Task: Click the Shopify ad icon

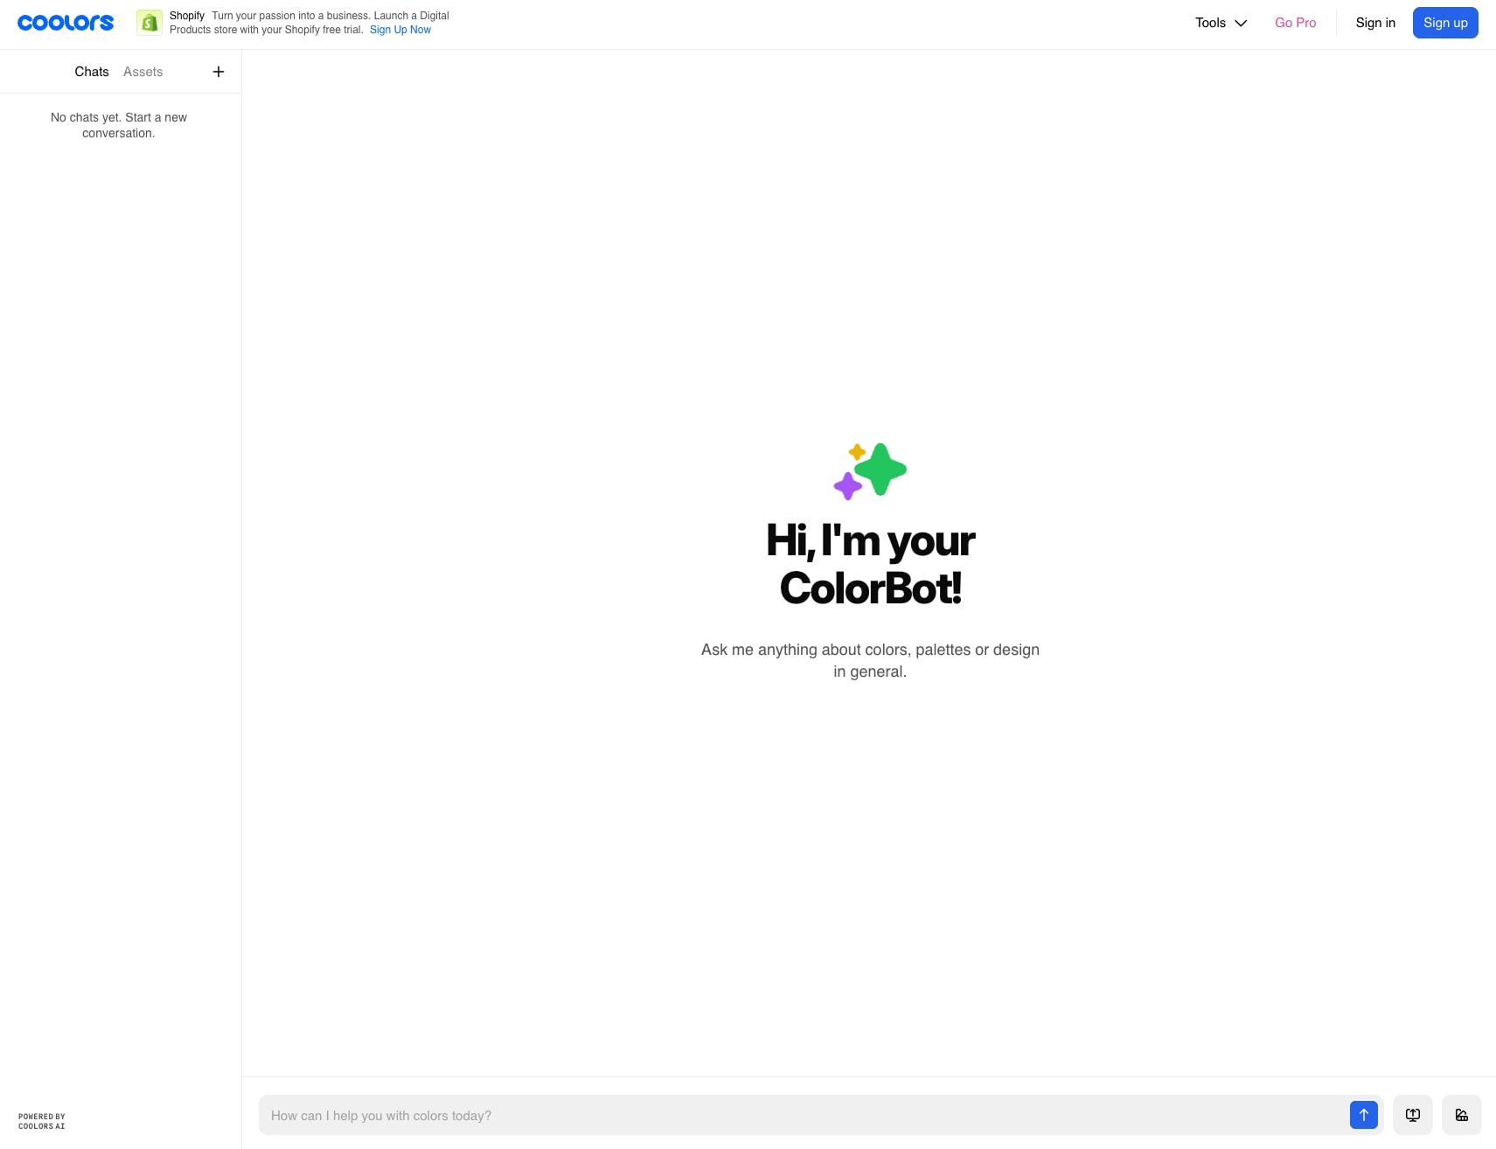Action: tap(150, 23)
